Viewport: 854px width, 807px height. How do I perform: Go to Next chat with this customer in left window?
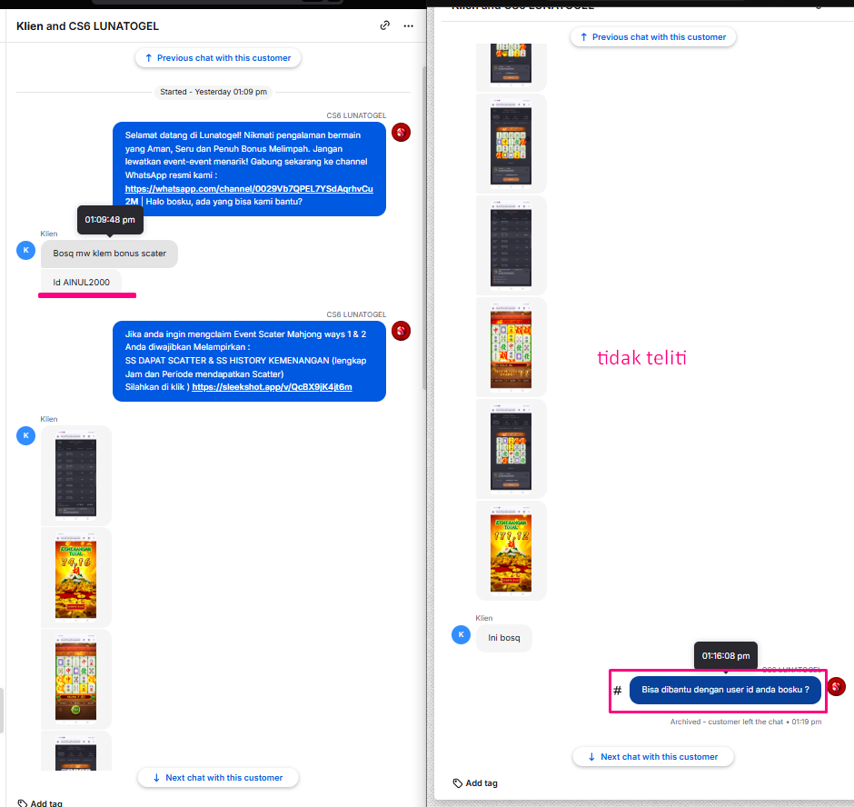coord(218,778)
